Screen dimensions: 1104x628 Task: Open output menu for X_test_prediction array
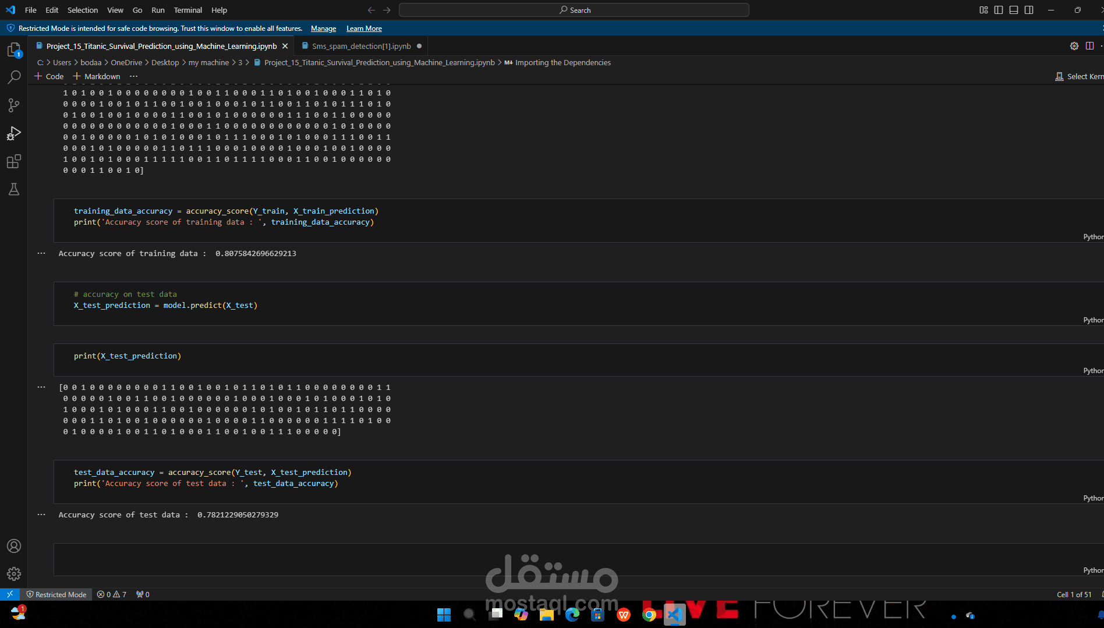click(41, 387)
